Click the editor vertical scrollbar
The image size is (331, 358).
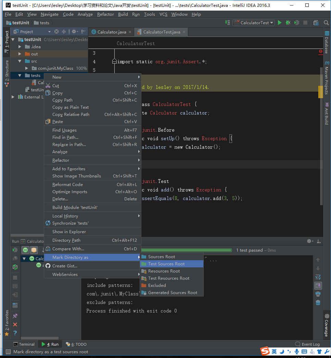(321, 136)
